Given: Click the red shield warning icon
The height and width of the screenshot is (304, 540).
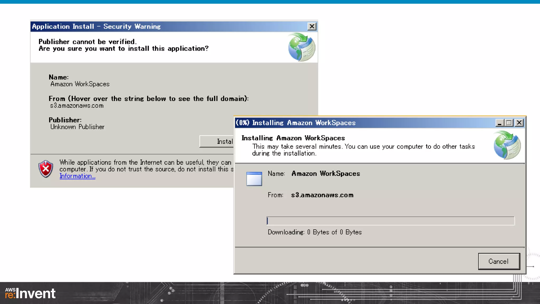Looking at the screenshot, I should point(46,169).
